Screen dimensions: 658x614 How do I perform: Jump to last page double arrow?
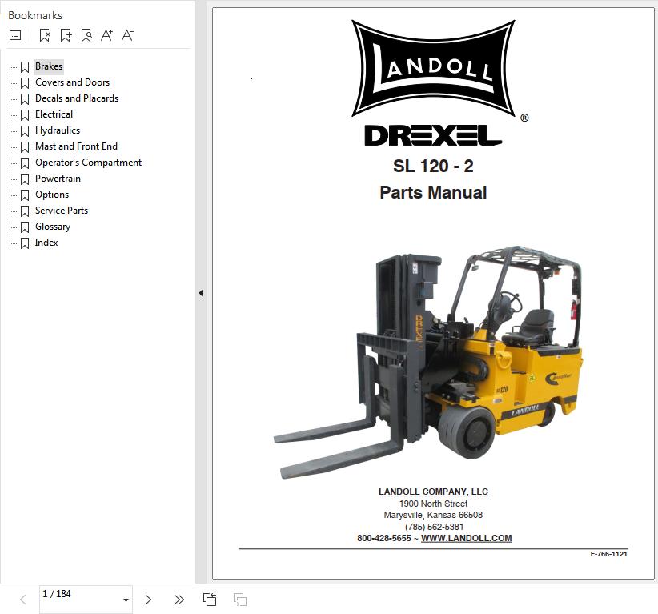tap(179, 600)
